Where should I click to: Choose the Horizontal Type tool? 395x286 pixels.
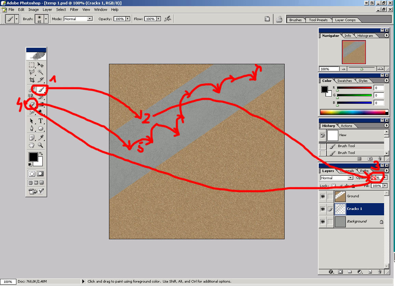(41, 121)
